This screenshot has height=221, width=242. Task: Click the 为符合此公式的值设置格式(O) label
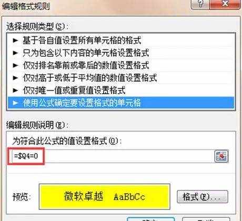coord(67,141)
